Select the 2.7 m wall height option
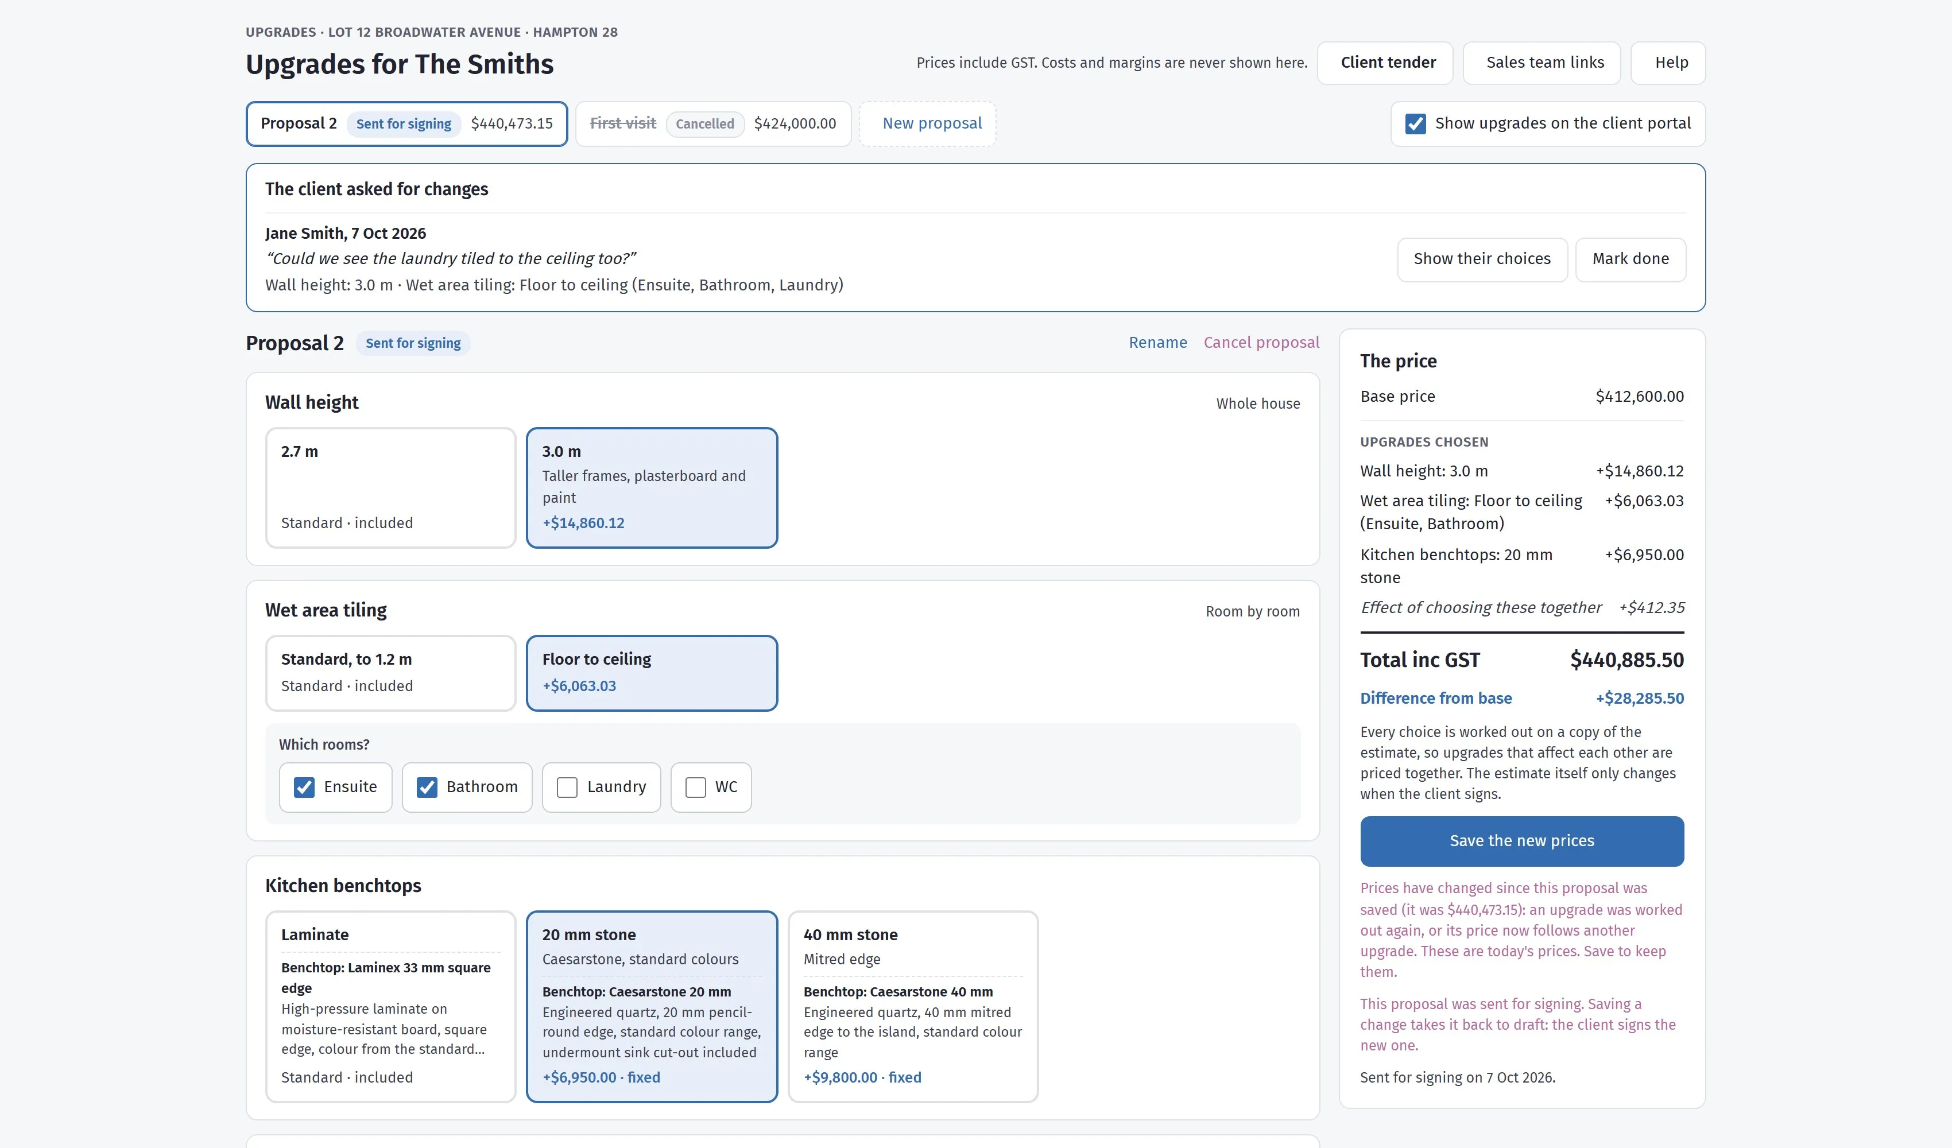The width and height of the screenshot is (1952, 1148). tap(390, 488)
